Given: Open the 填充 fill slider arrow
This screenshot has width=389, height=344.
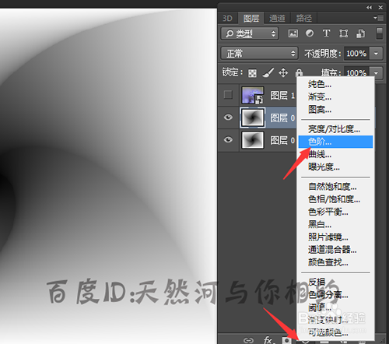Looking at the screenshot, I should pyautogui.click(x=376, y=72).
